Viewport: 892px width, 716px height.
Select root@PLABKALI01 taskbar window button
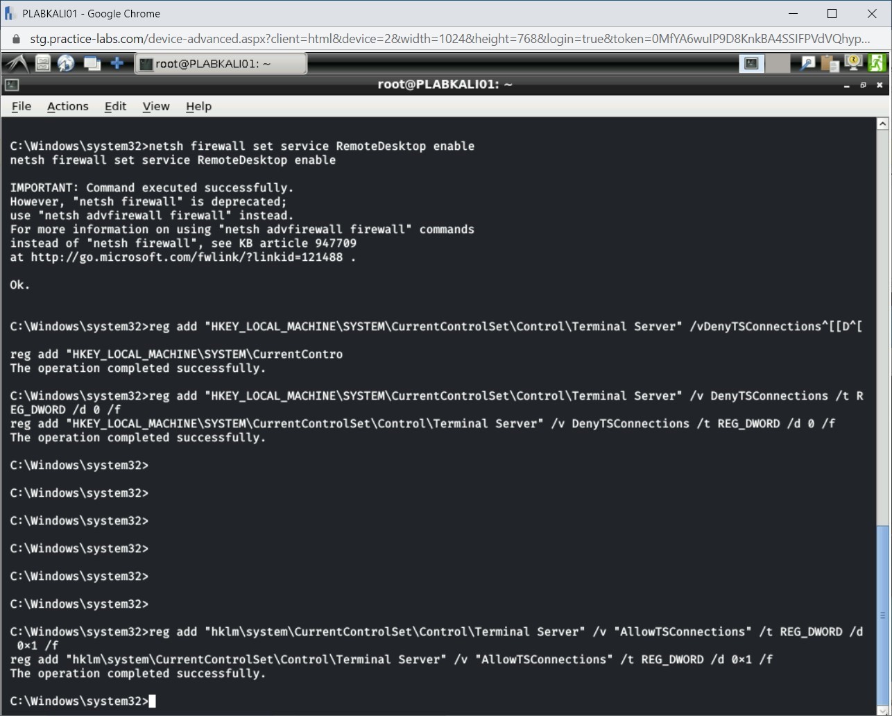[220, 64]
